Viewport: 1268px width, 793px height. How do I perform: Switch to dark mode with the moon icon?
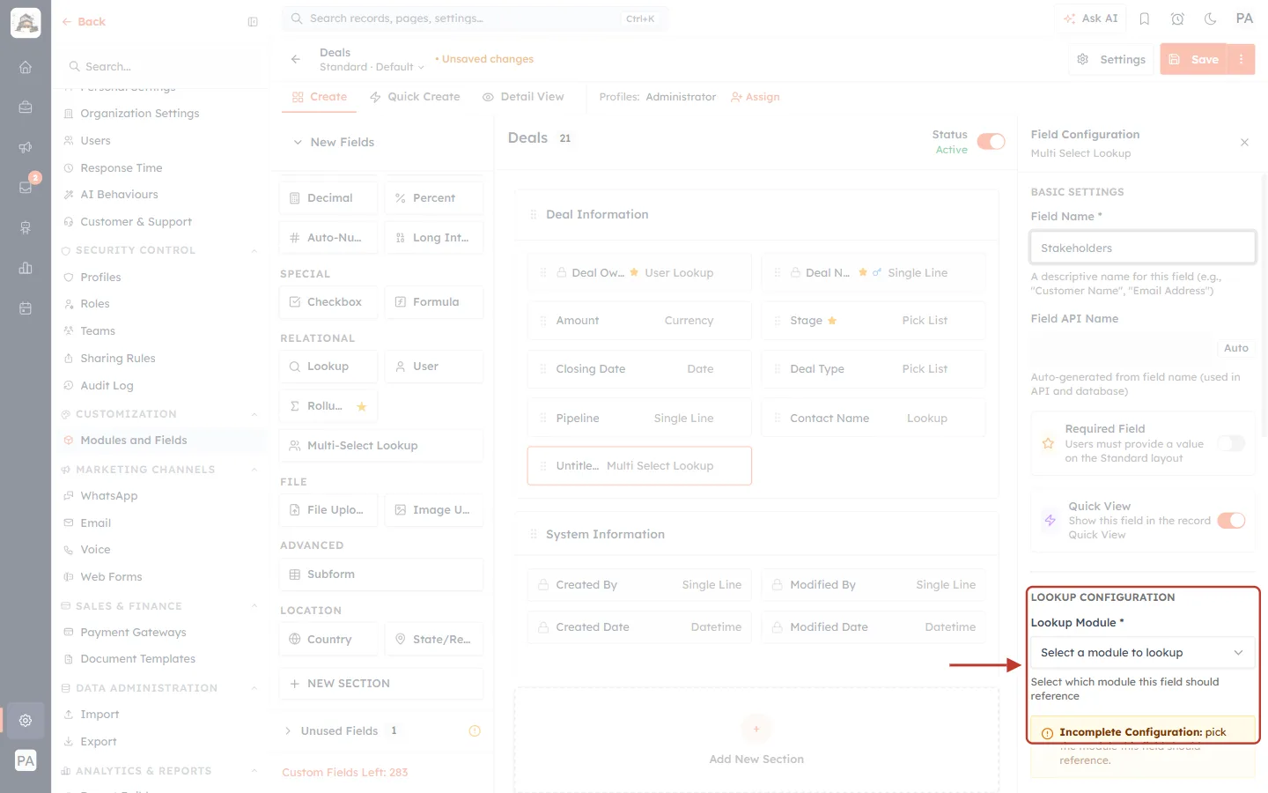coord(1211,19)
